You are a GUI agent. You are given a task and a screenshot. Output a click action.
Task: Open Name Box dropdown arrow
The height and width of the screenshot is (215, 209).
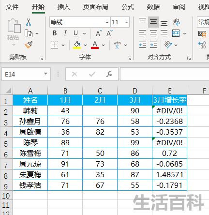click(x=45, y=74)
